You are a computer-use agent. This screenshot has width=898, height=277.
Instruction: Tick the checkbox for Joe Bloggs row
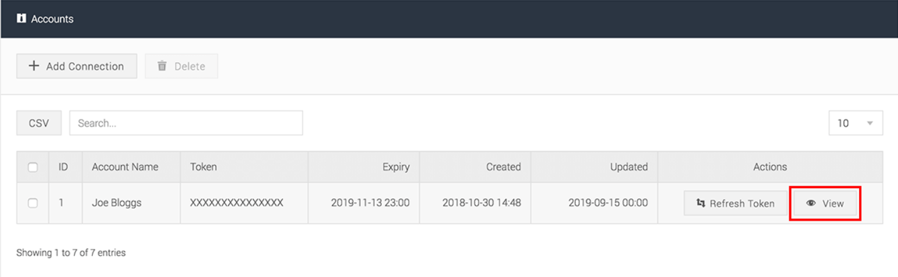(x=33, y=203)
